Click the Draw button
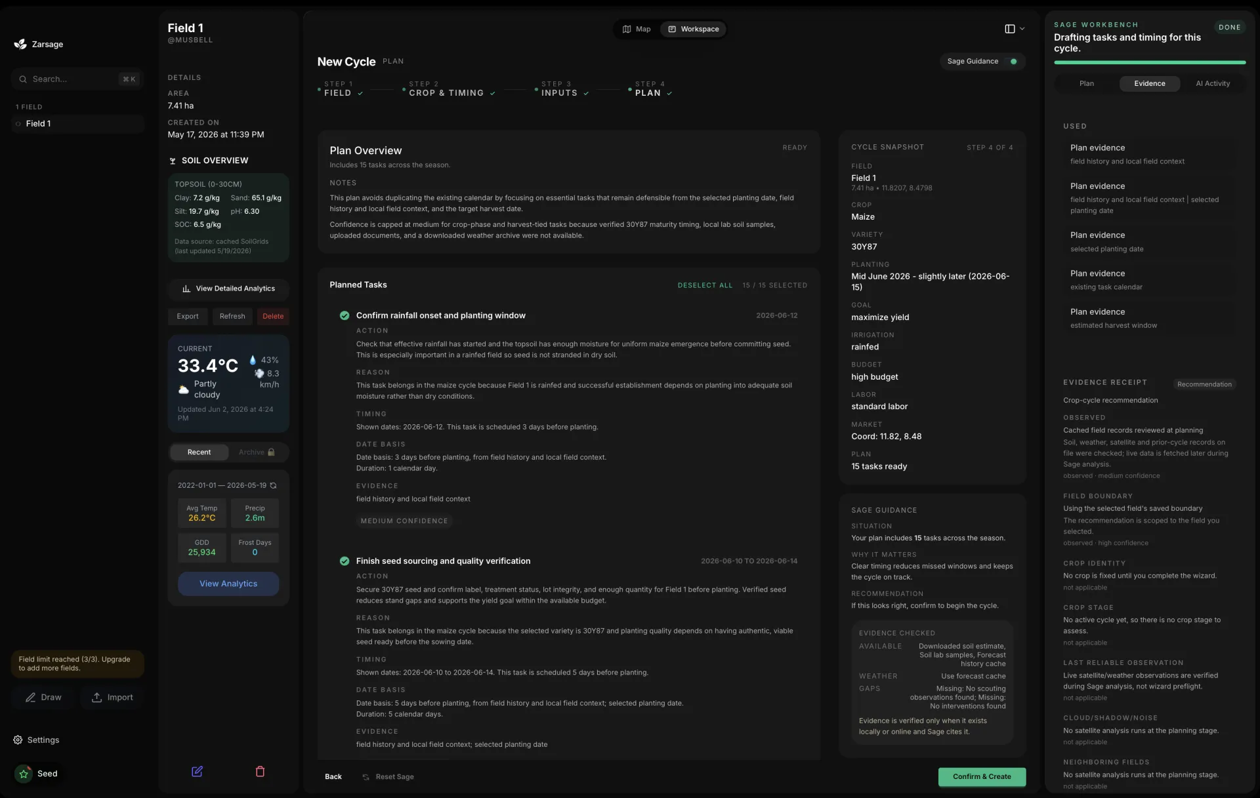The image size is (1260, 798). coord(43,697)
